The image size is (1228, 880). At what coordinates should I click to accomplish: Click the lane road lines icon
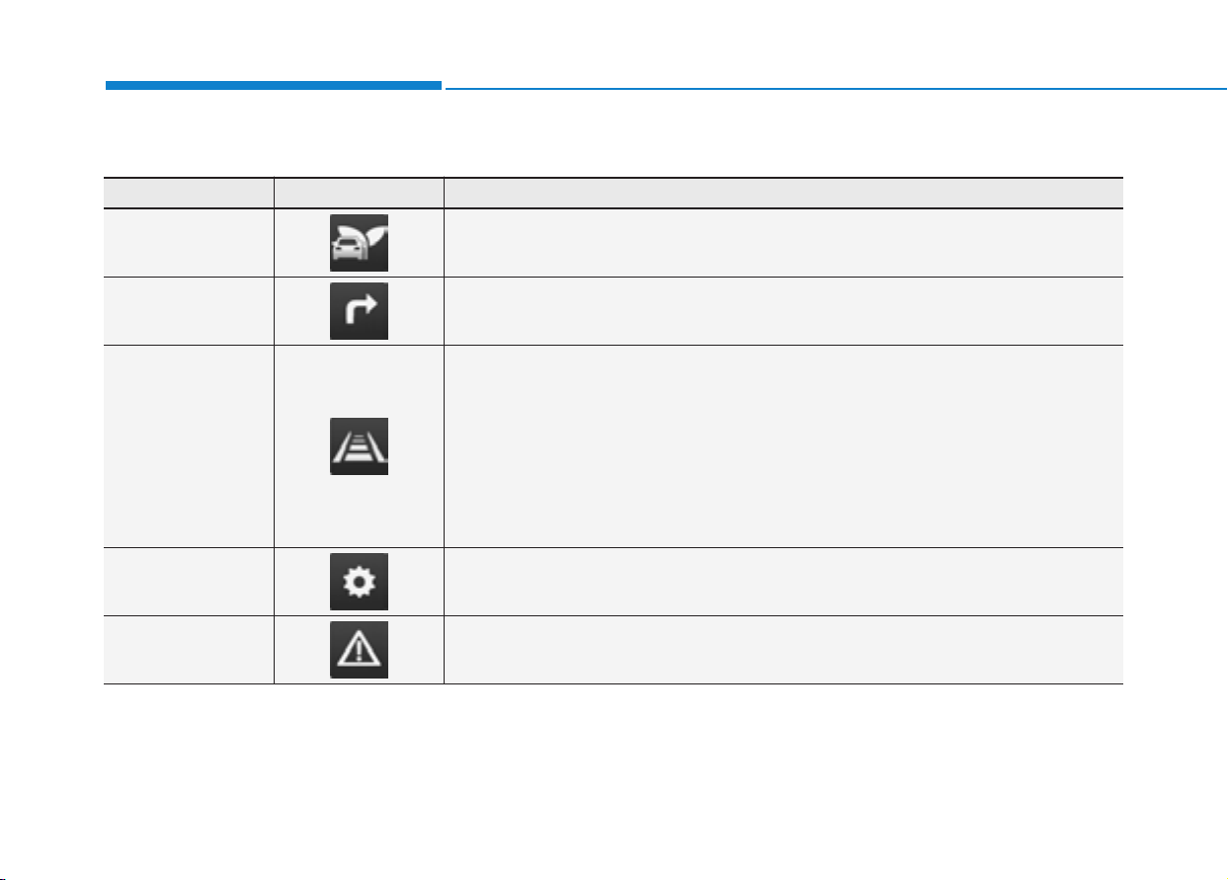tap(359, 446)
